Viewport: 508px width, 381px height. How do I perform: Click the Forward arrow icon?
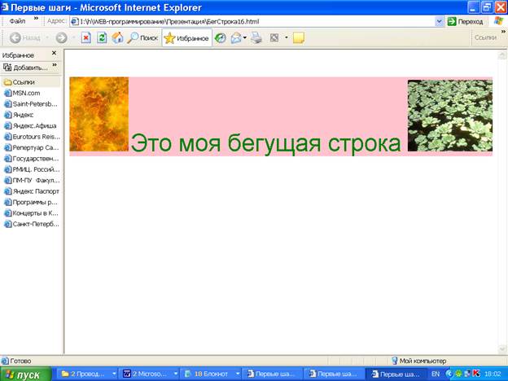tap(61, 38)
